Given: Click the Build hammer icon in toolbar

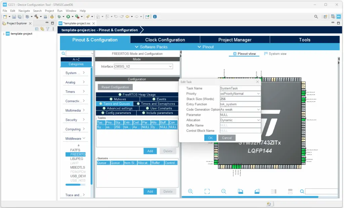Looking at the screenshot, I should tap(36, 16).
